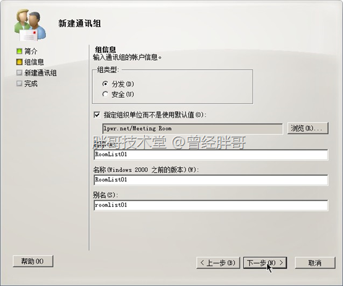Click the name field containing RoomList01
Image resolution: width=343 pixels, height=286 pixels.
pos(211,155)
